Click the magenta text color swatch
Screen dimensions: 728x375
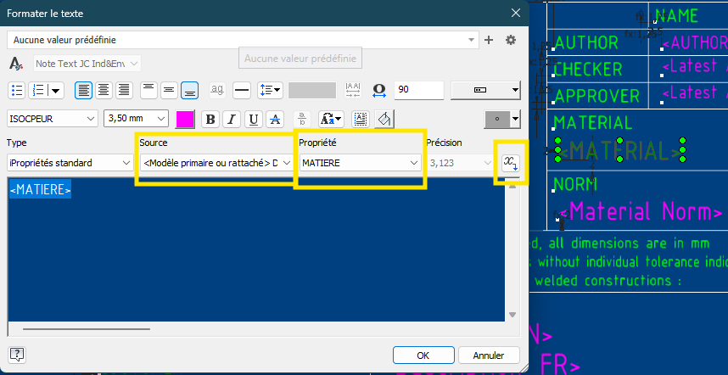pos(184,119)
